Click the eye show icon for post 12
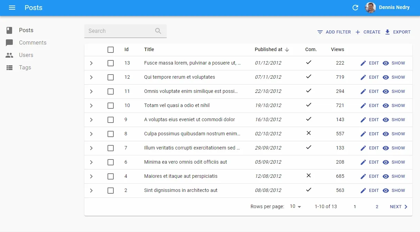420x232 pixels. [x=386, y=77]
